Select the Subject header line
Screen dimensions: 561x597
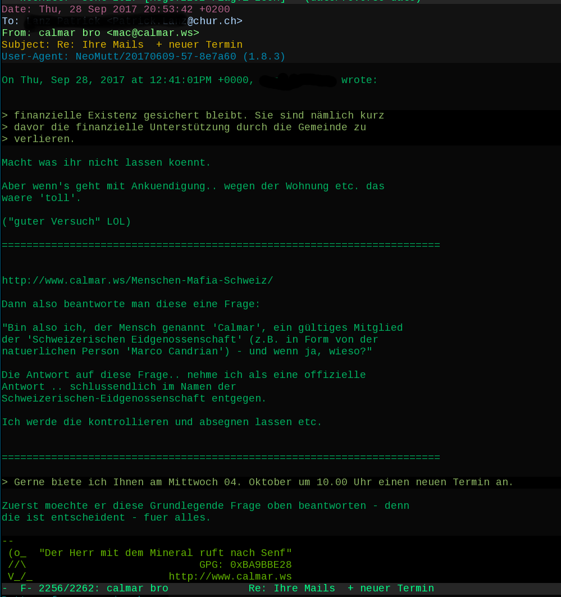coord(122,44)
